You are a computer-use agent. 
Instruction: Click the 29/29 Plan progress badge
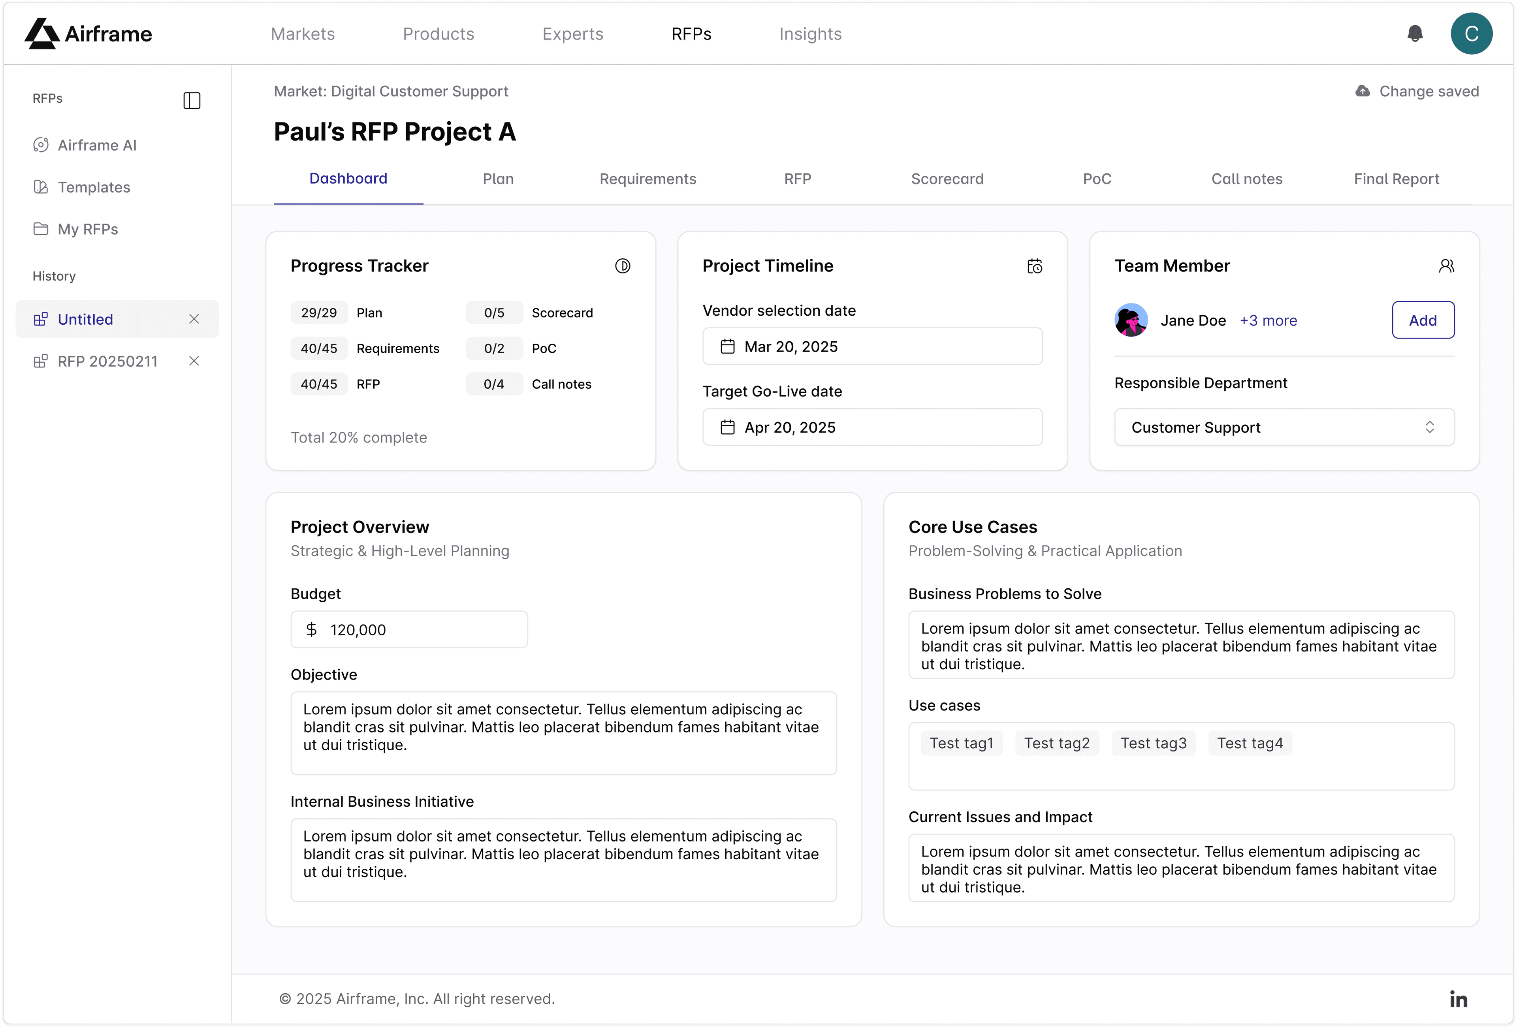319,313
